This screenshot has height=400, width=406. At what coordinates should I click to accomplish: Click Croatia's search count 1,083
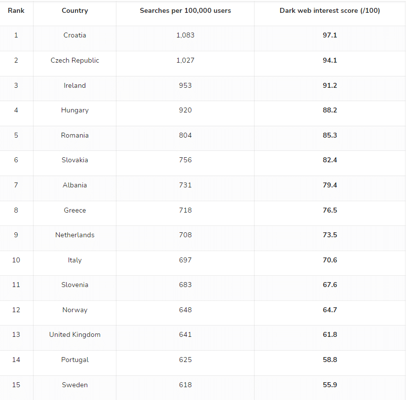pyautogui.click(x=185, y=35)
